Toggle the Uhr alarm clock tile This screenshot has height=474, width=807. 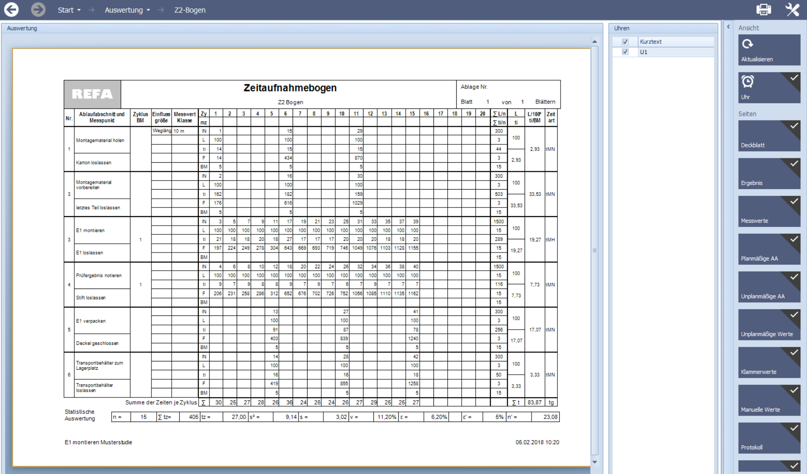click(x=769, y=88)
